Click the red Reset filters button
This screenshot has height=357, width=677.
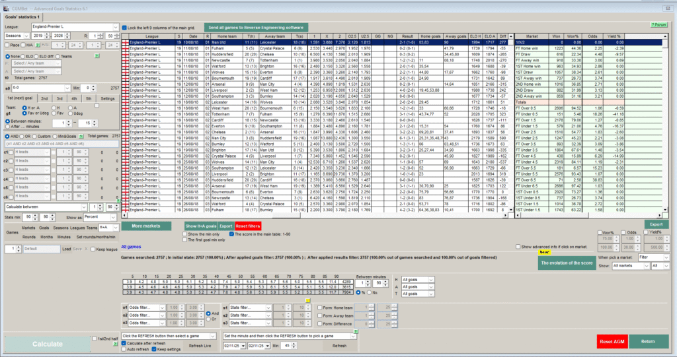click(x=249, y=226)
